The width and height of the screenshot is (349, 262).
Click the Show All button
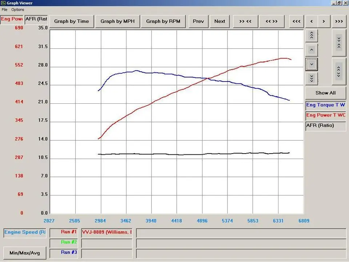click(x=326, y=93)
